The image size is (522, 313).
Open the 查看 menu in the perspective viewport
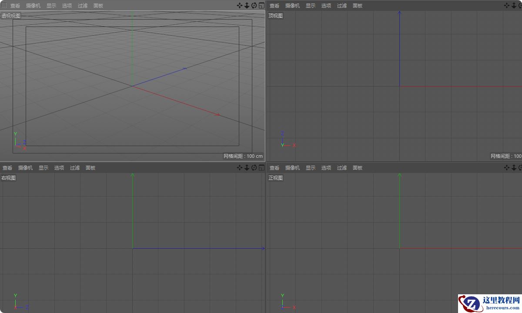click(x=15, y=6)
